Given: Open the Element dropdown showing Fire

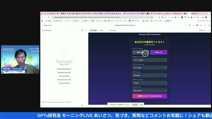Looking at the screenshot, I should pyautogui.click(x=150, y=83).
